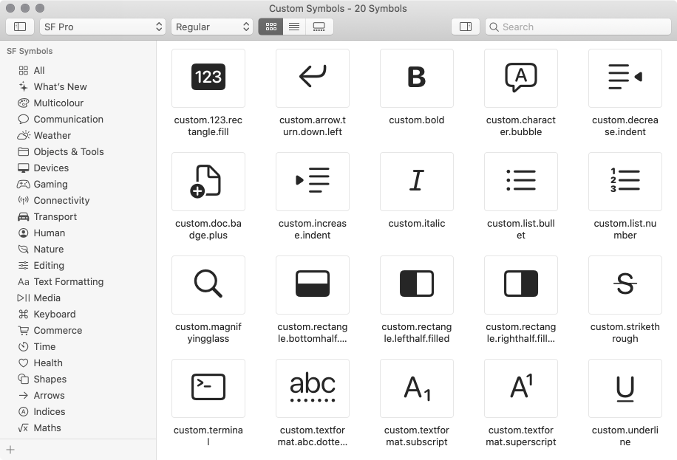Show the What's New category
Screen dimensions: 677x460
coord(60,86)
